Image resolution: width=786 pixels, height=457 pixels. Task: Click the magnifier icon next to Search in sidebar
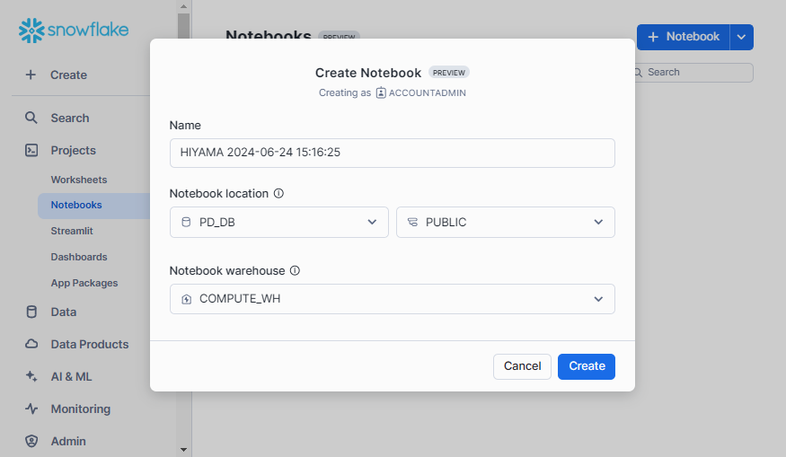[31, 118]
